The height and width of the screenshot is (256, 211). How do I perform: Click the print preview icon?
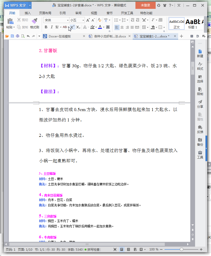point(23,36)
